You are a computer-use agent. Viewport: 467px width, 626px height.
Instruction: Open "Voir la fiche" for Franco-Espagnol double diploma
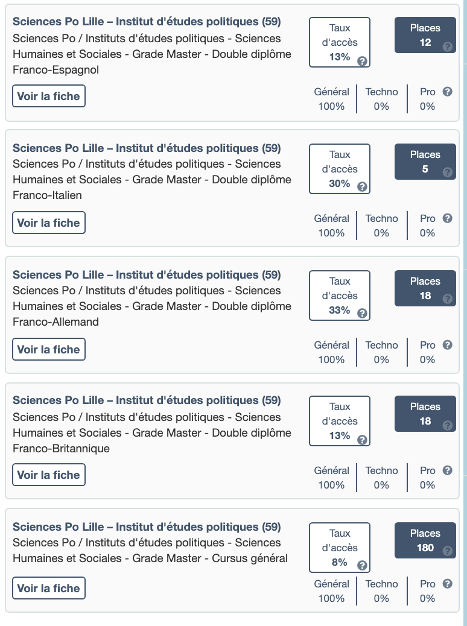tap(49, 96)
